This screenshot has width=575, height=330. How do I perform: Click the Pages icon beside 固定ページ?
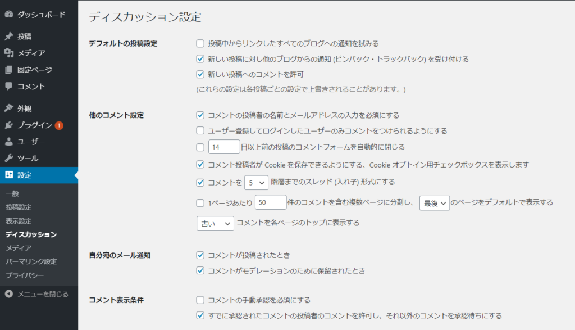(x=8, y=70)
